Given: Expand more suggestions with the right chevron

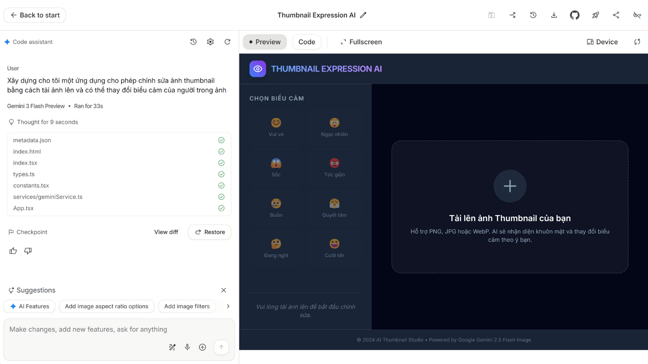Looking at the screenshot, I should 228,306.
